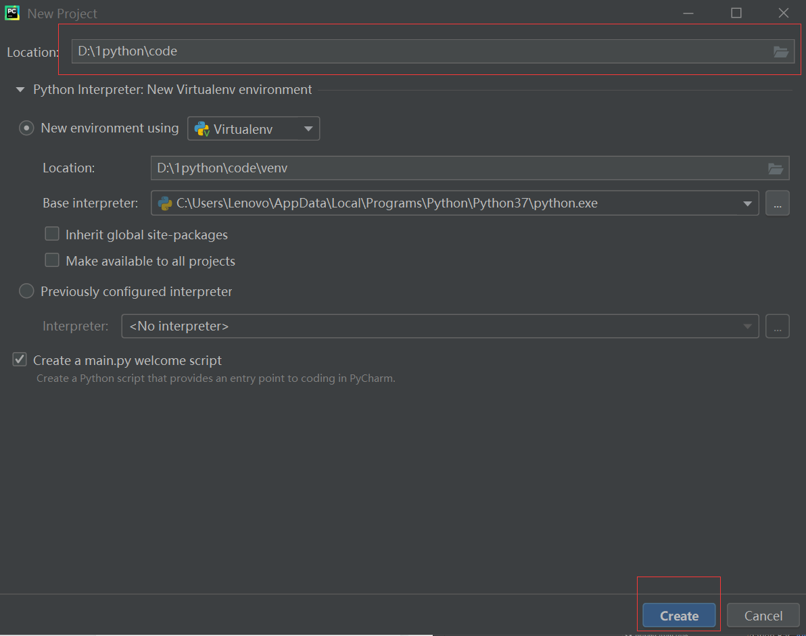Open the Virtualenv environment type dropdown
This screenshot has width=806, height=636.
(x=254, y=128)
